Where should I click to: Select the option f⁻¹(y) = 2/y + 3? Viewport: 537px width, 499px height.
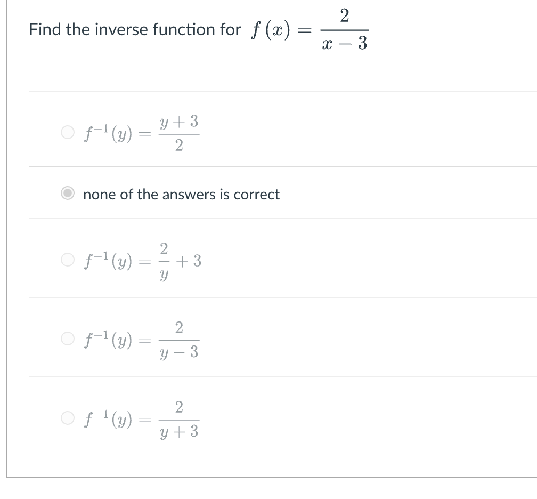click(x=68, y=260)
